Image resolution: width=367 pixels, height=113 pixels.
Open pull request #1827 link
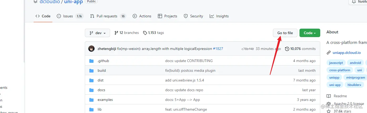pyautogui.click(x=218, y=49)
